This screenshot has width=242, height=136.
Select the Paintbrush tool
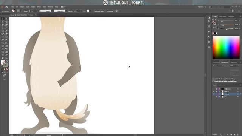click(6, 31)
